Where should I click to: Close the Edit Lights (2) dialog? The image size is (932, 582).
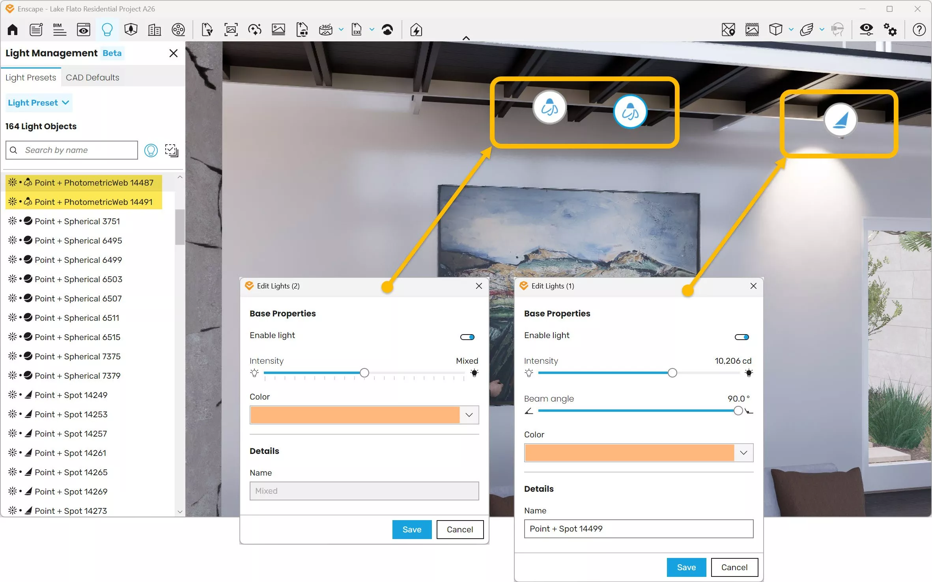479,286
